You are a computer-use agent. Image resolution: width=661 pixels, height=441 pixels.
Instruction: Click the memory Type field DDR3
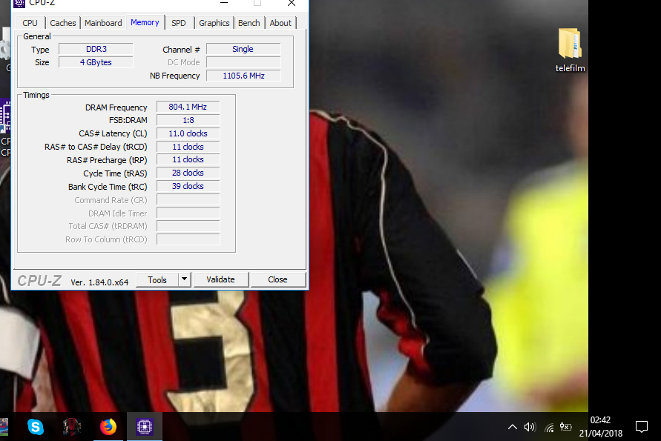pyautogui.click(x=96, y=49)
